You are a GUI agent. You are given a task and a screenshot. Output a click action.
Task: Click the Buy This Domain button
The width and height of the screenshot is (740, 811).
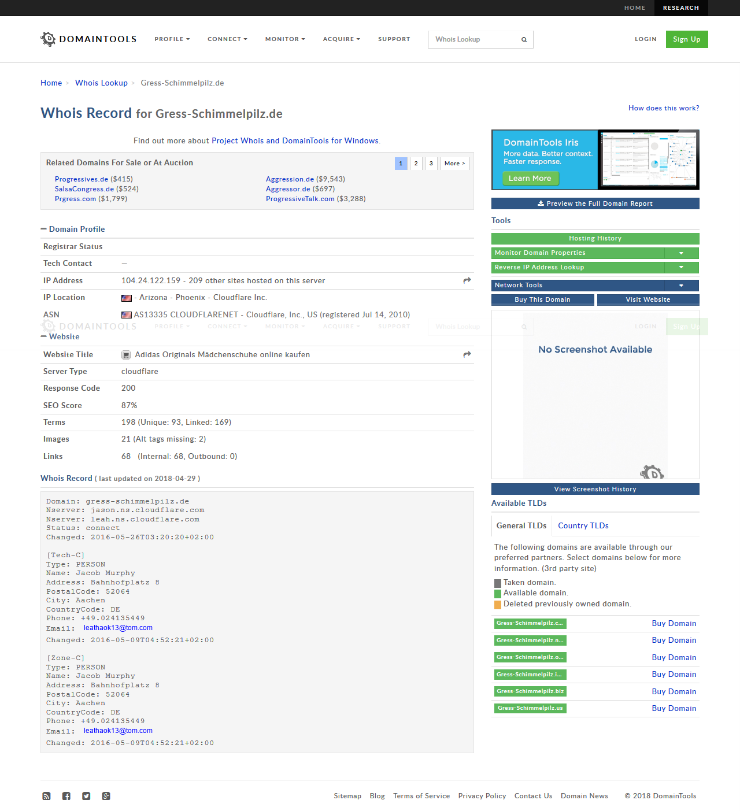pyautogui.click(x=542, y=300)
